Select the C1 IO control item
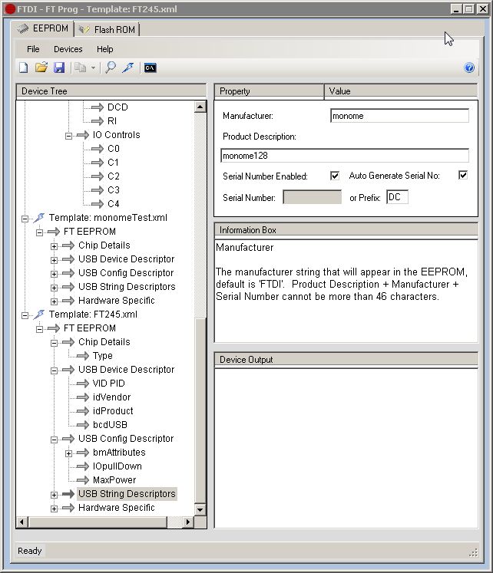 pos(113,163)
